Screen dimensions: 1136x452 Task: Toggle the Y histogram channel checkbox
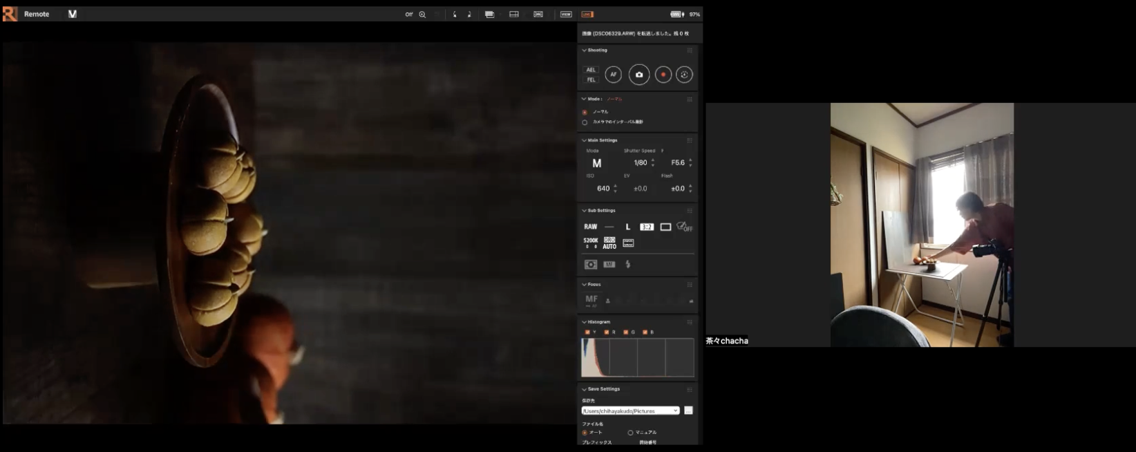tap(587, 332)
